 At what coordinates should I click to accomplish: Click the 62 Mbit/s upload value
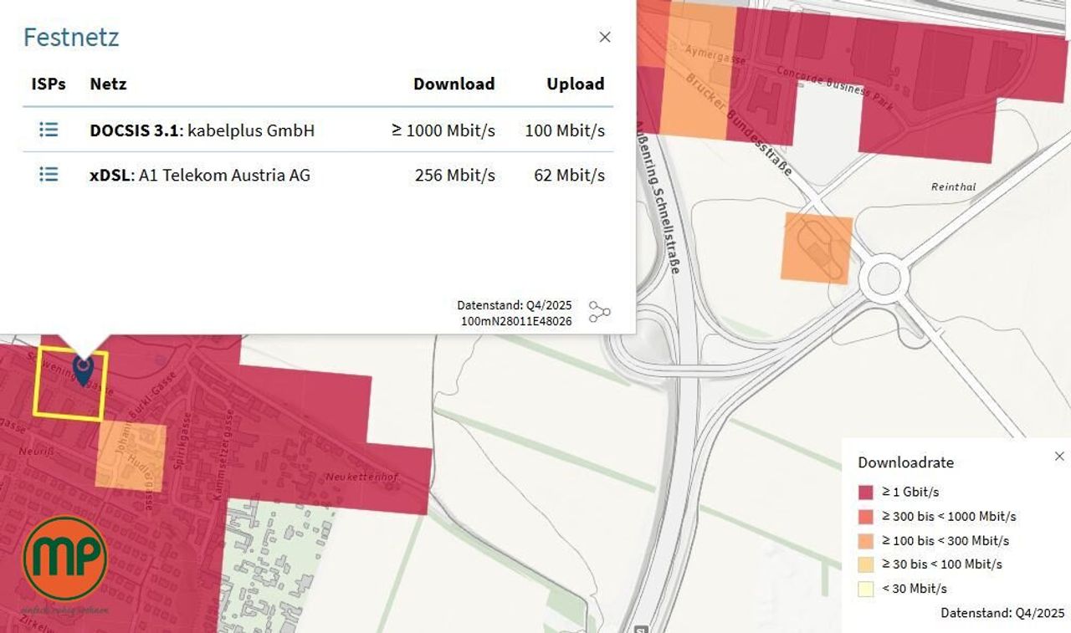click(570, 175)
